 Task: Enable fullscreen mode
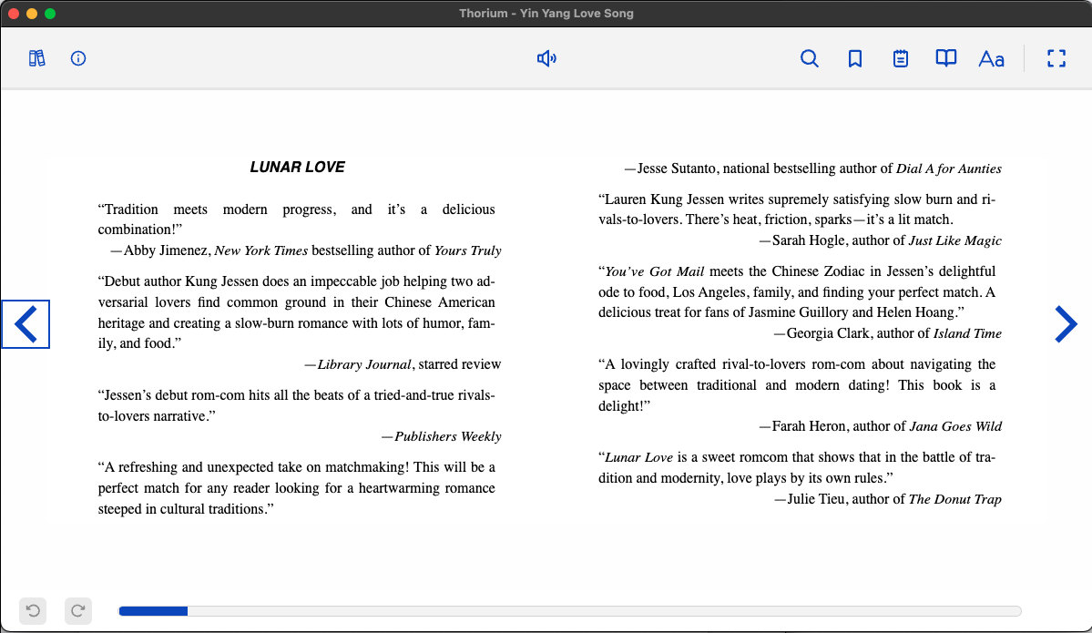point(1056,58)
